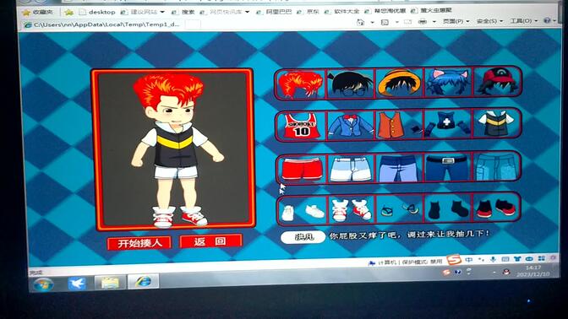This screenshot has height=319, width=568.
Task: Open Internet Explorer from the taskbar
Action: click(x=144, y=282)
